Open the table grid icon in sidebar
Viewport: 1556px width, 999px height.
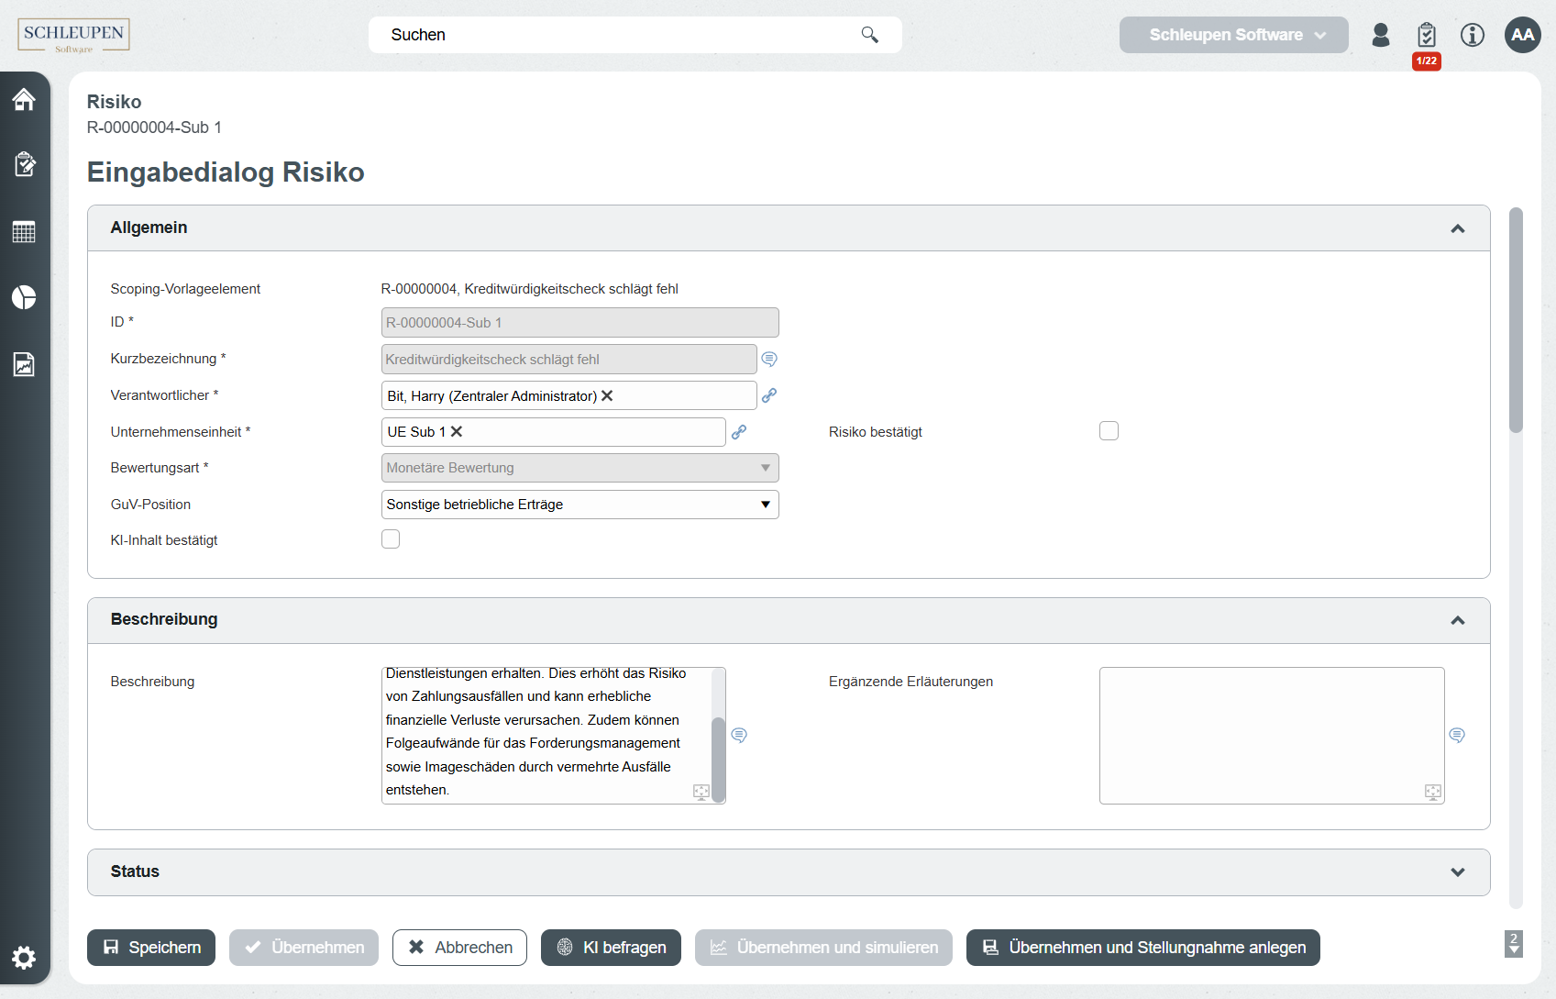point(24,232)
